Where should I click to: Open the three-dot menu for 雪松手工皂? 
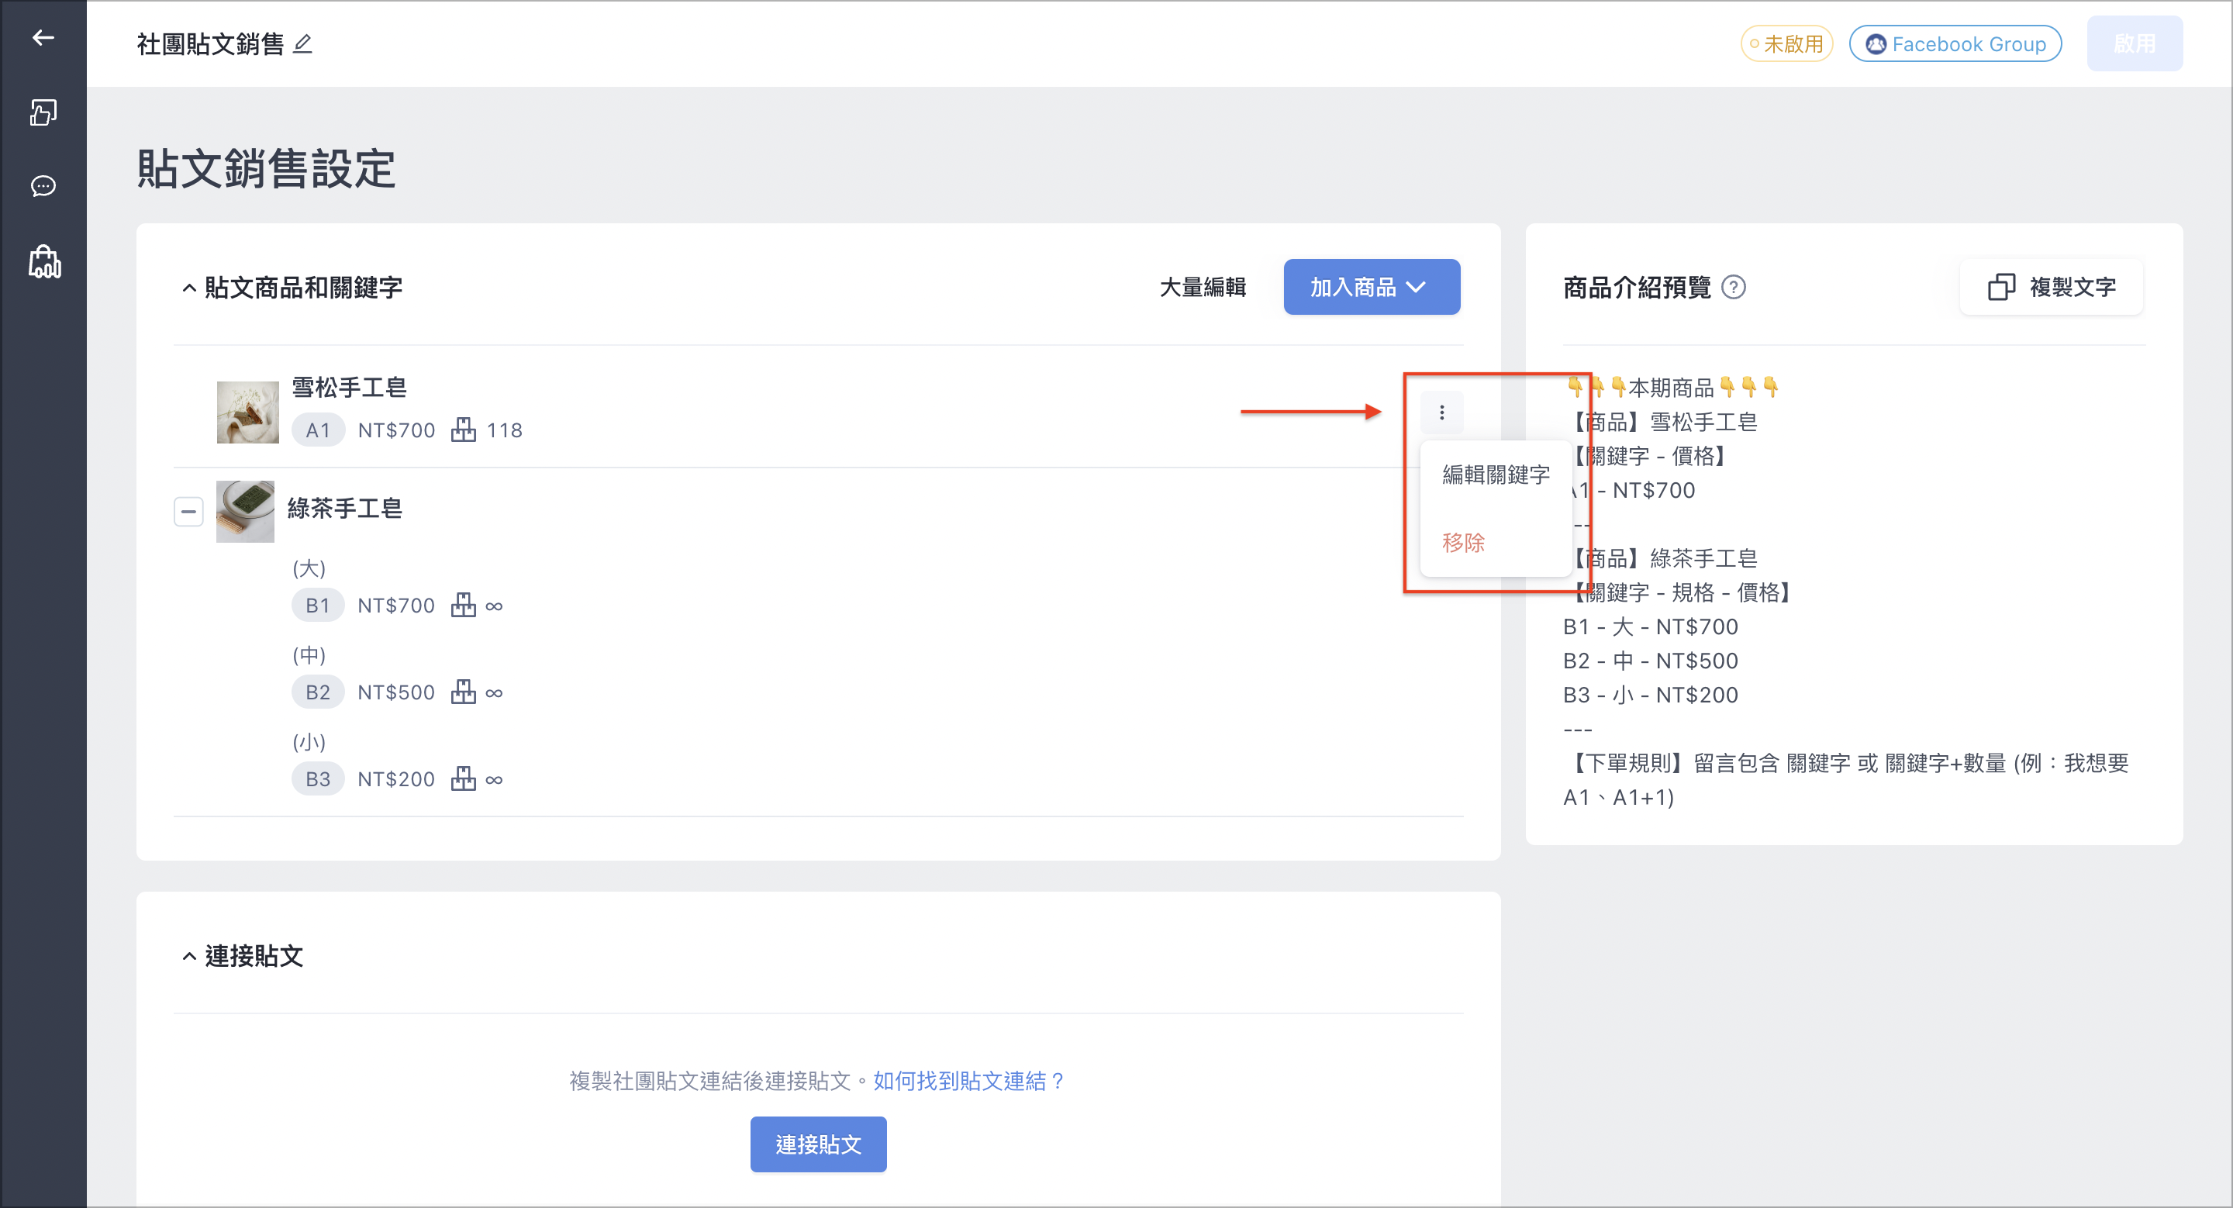1441,412
